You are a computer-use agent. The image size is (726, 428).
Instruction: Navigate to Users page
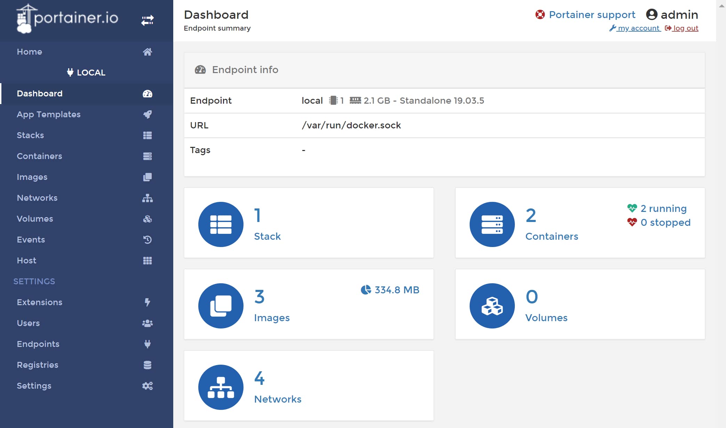coord(28,323)
